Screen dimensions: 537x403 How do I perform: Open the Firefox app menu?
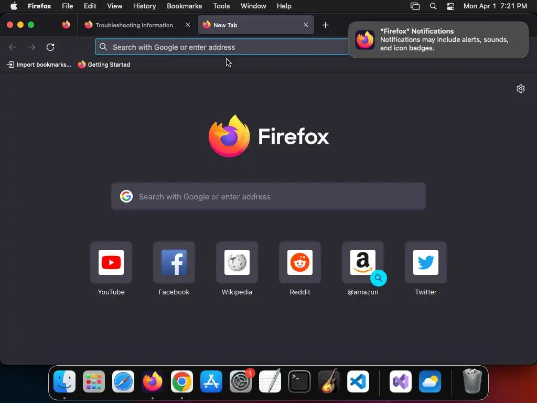click(39, 6)
